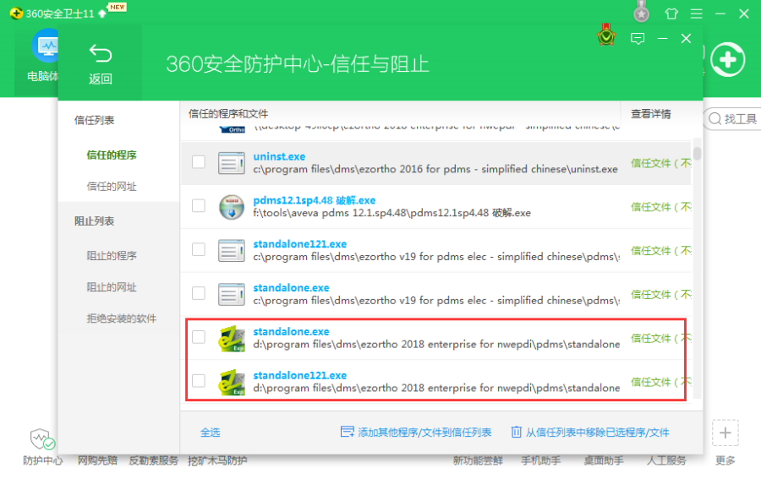Click the grey medal icon in main title bar

coord(641,12)
